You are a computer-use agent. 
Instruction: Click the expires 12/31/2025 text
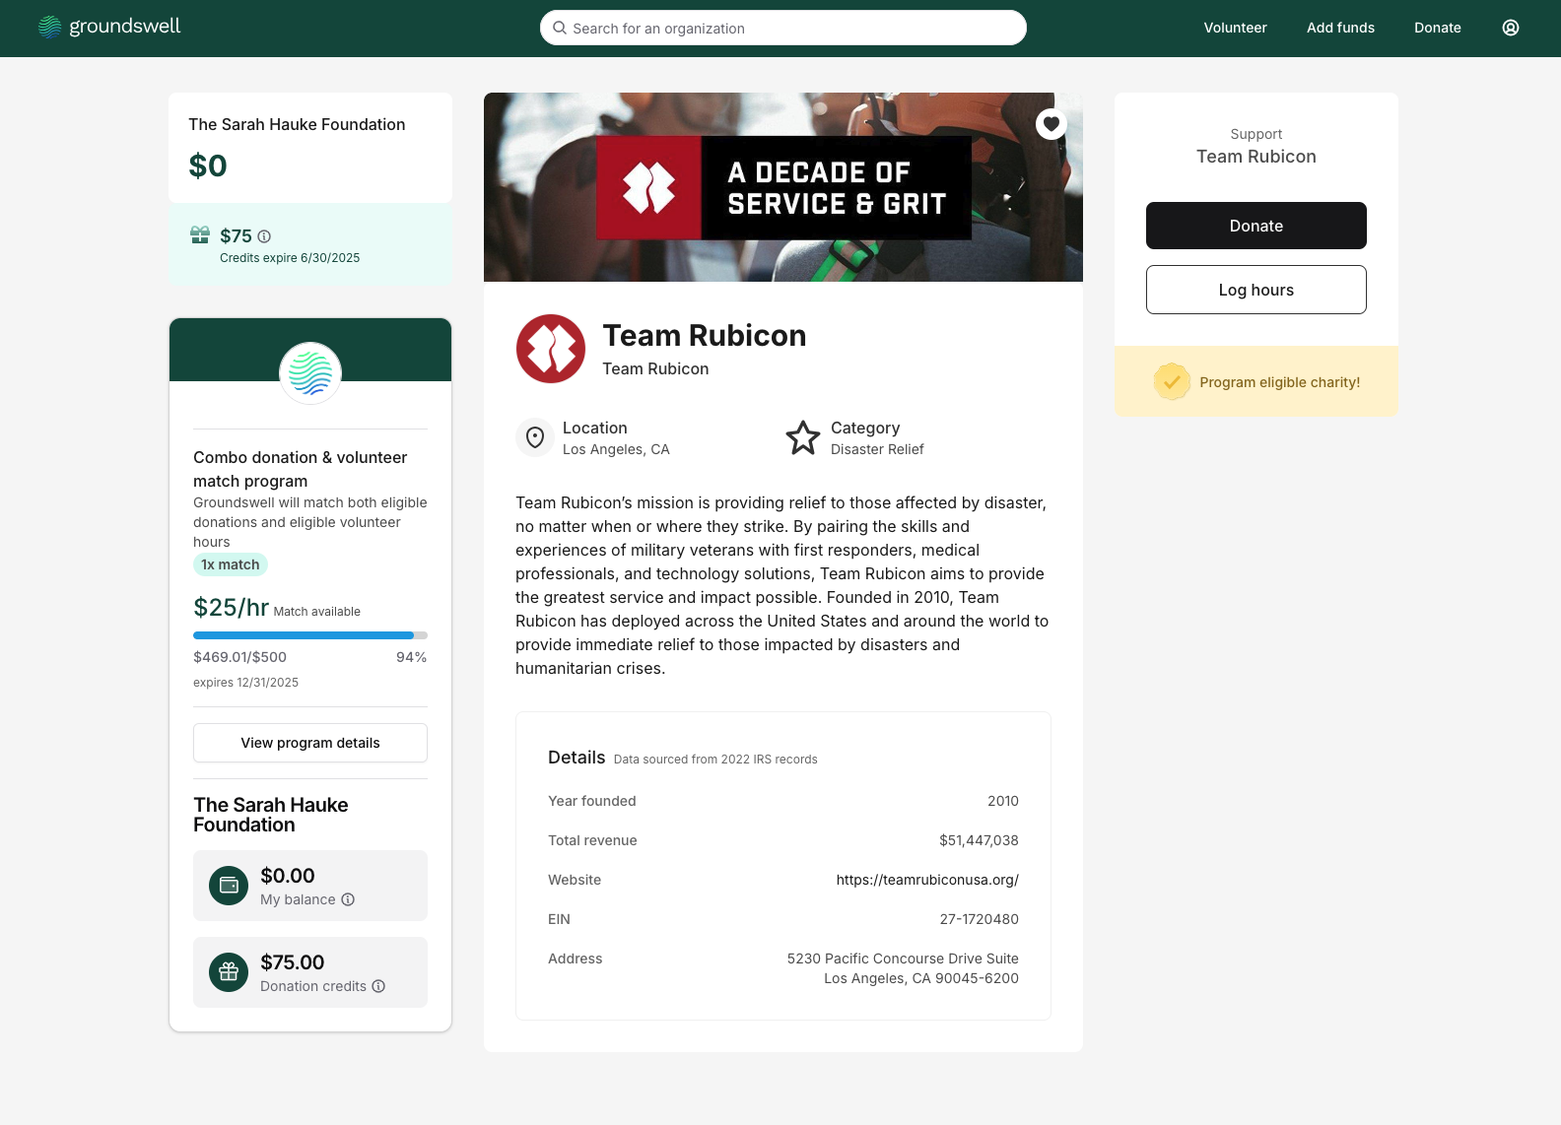245,683
